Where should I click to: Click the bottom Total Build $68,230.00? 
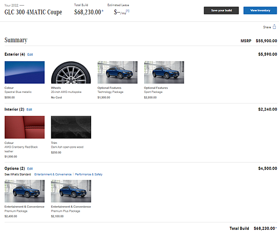click(265, 228)
